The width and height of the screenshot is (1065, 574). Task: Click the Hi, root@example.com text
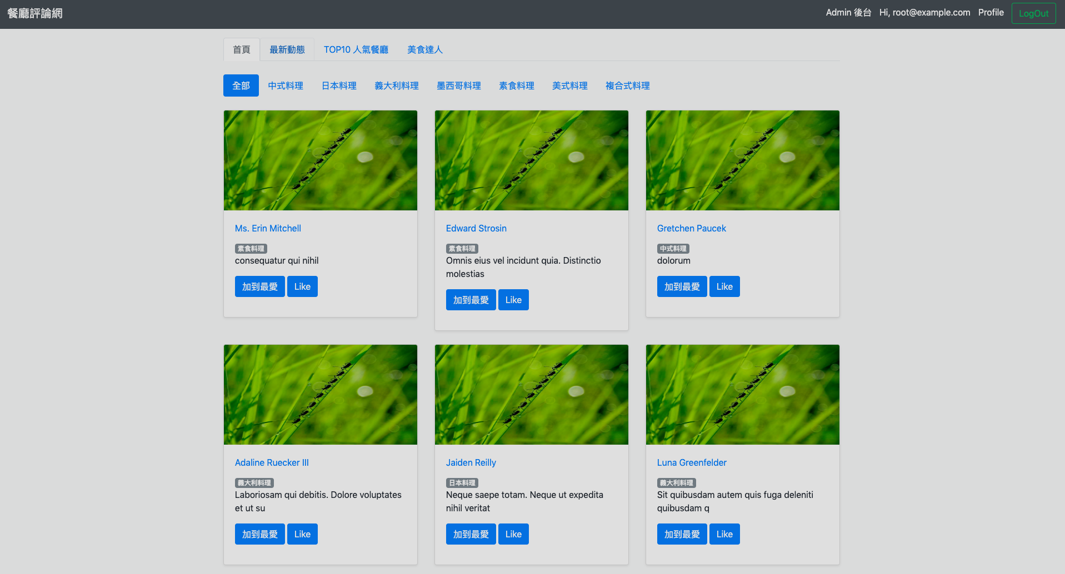924,13
